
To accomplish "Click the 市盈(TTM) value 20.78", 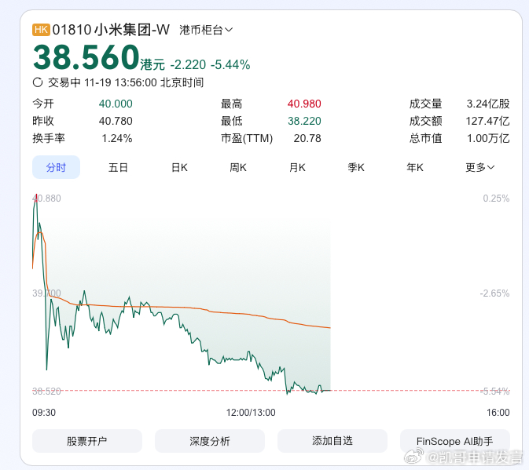I will [307, 138].
